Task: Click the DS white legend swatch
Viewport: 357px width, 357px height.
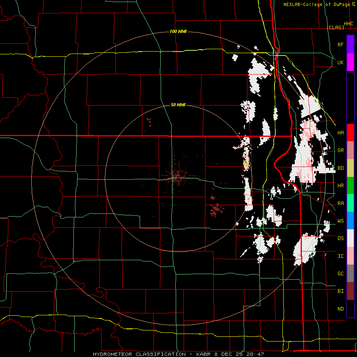Action: [x=350, y=238]
